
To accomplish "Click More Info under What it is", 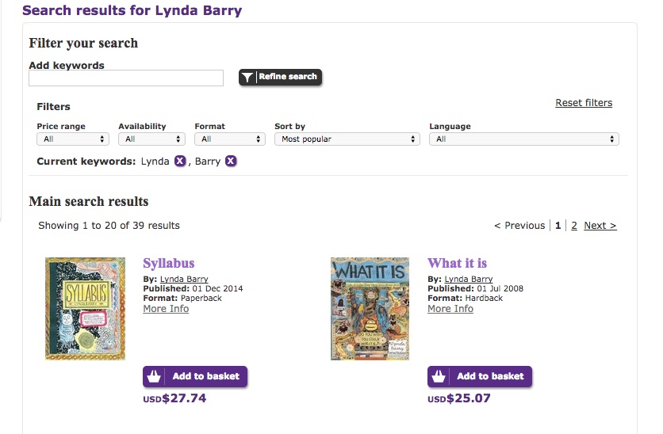I will point(450,309).
